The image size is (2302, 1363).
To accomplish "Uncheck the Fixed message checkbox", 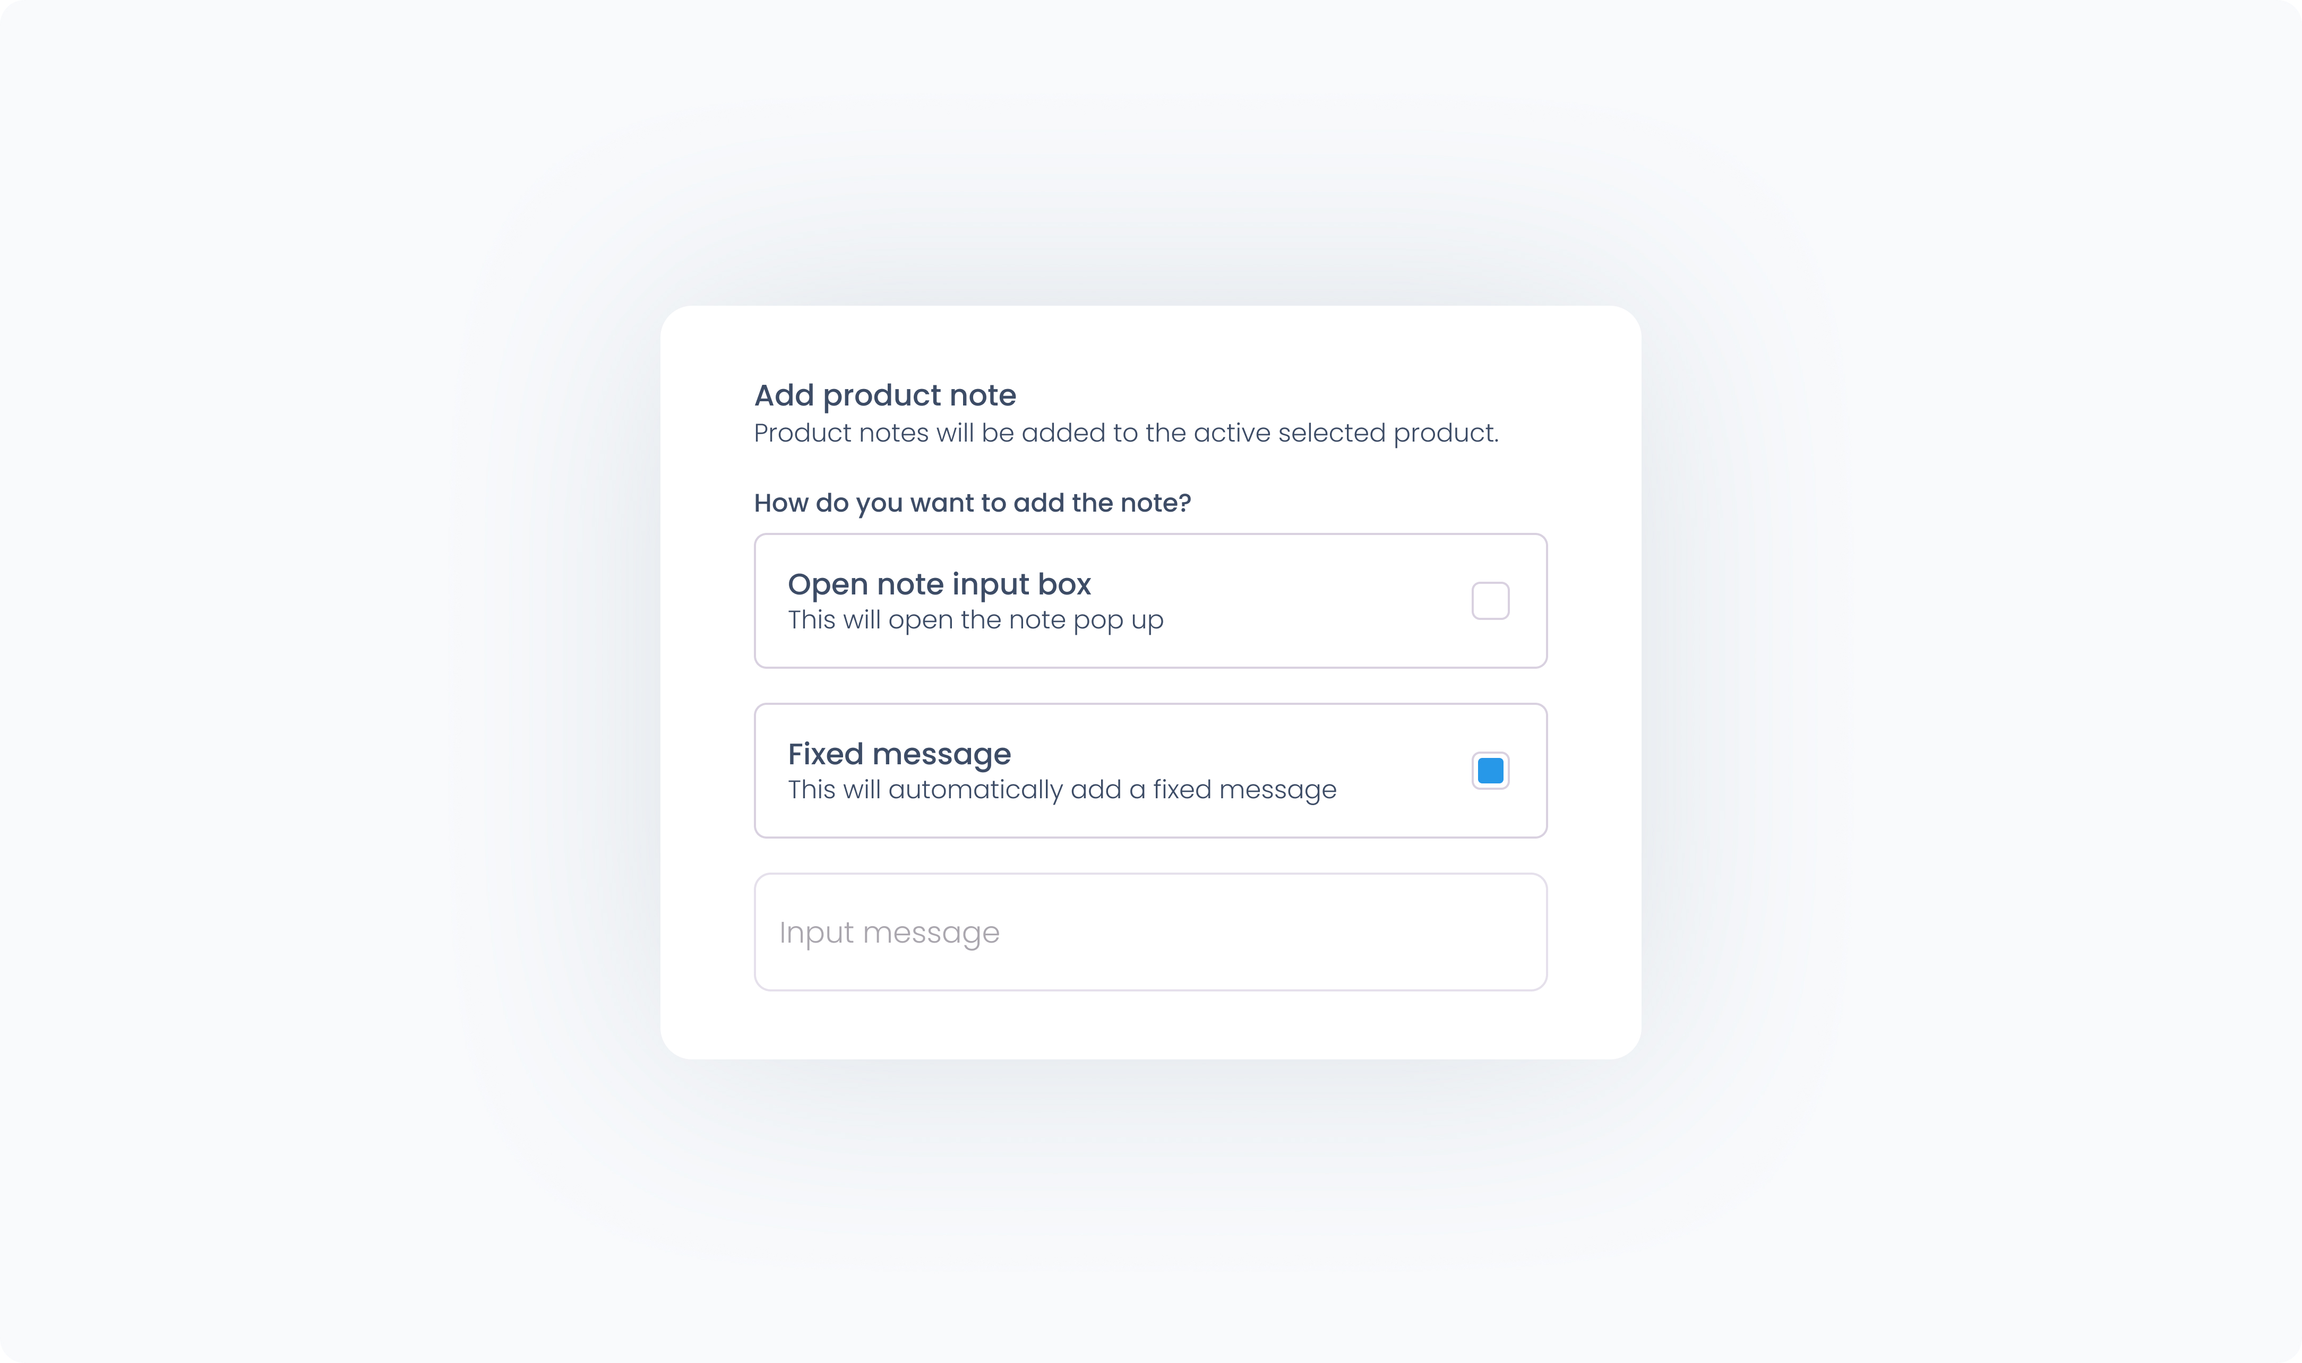I will pos(1490,771).
